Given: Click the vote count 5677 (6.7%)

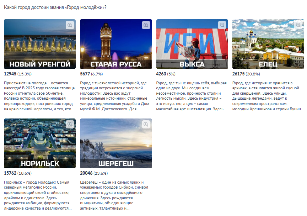Looking at the screenshot, I should pos(91,74).
